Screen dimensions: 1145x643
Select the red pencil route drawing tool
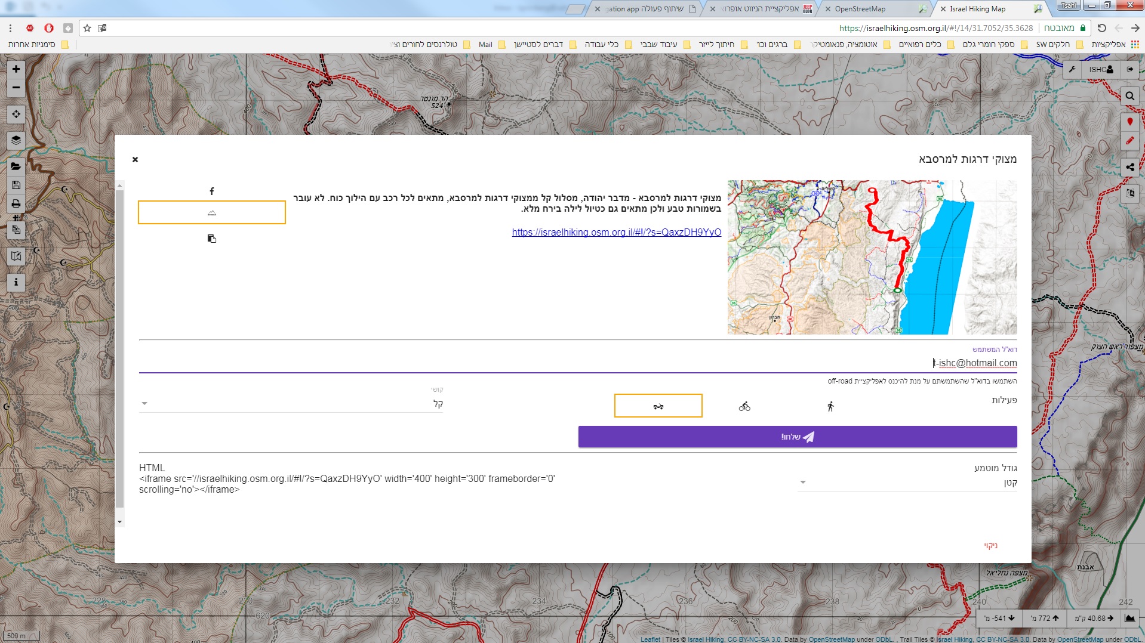click(1129, 141)
